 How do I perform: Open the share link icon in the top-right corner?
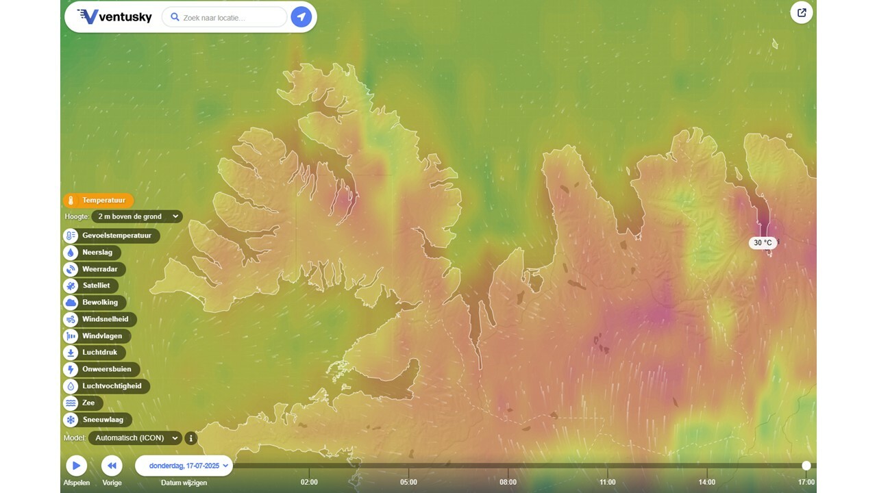[802, 12]
